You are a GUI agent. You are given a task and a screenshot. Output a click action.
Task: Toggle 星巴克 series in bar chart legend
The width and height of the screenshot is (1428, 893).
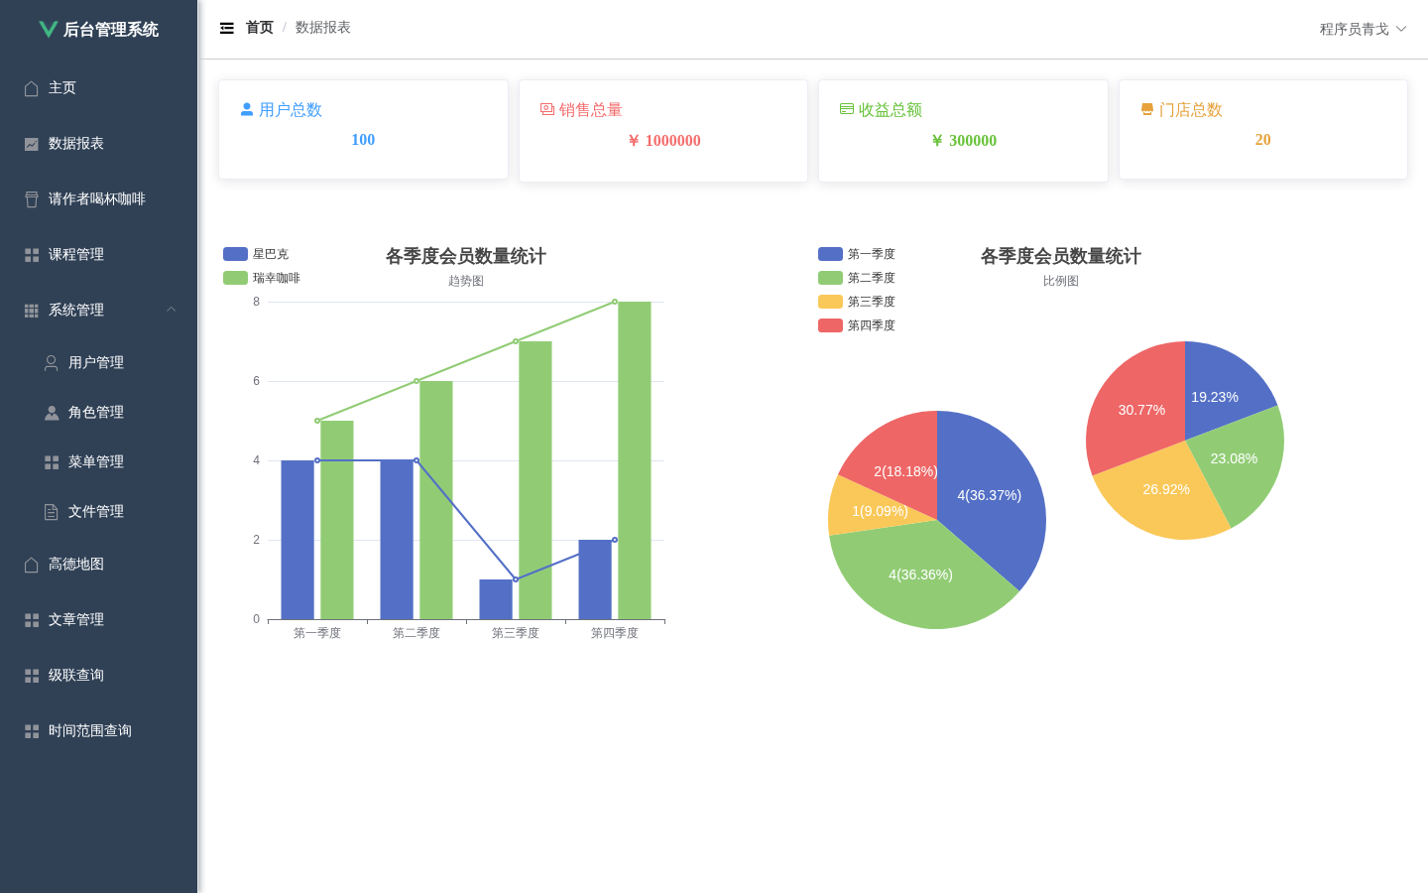256,254
